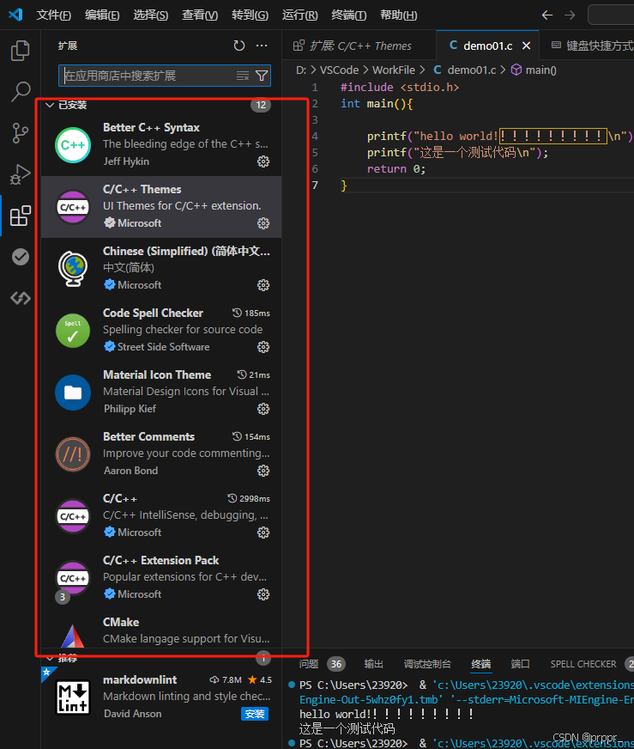Switch to 终端 panel tab
This screenshot has height=749, width=634.
pyautogui.click(x=481, y=664)
